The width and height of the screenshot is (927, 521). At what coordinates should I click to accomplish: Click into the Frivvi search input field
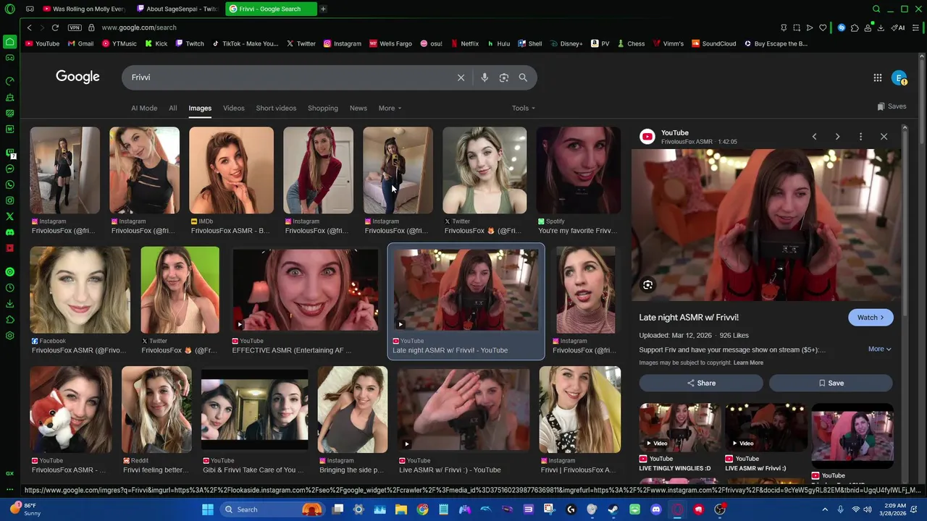290,77
